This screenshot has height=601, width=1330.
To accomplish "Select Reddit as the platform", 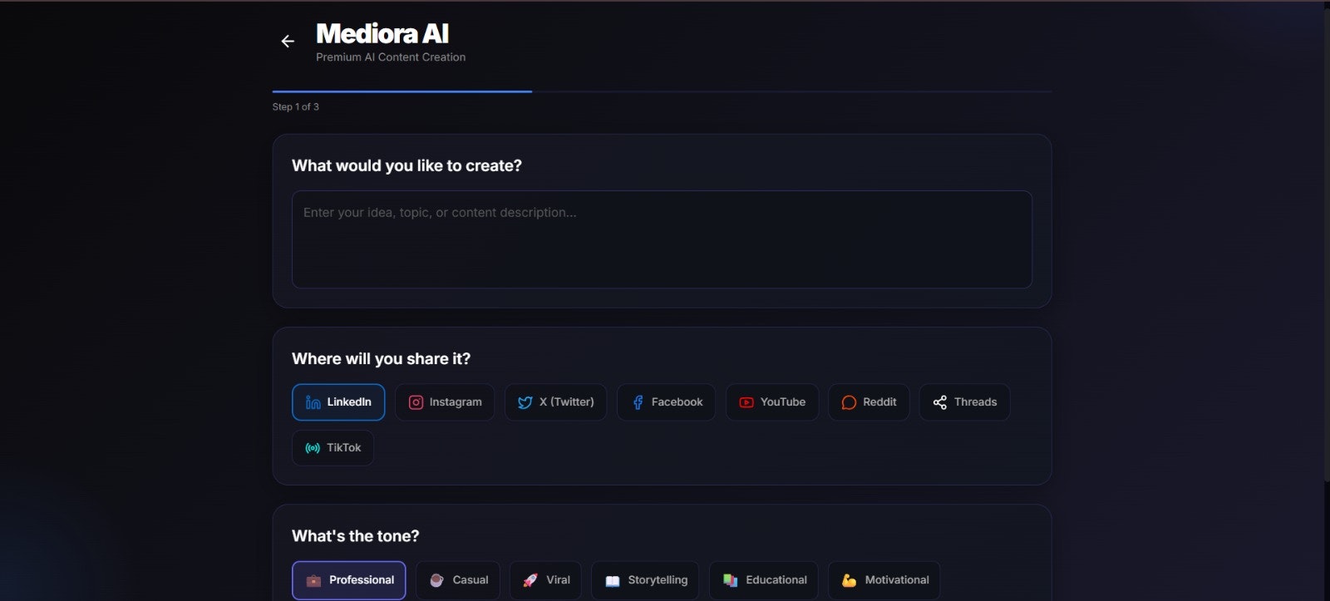I will (869, 402).
